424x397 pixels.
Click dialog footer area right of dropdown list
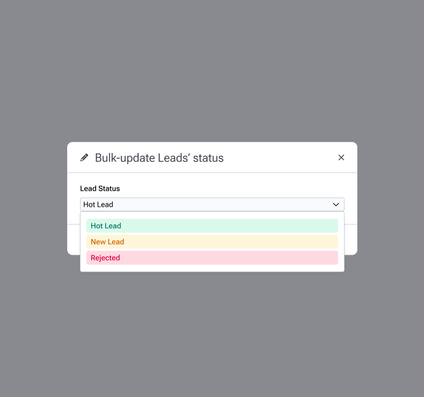[351, 240]
